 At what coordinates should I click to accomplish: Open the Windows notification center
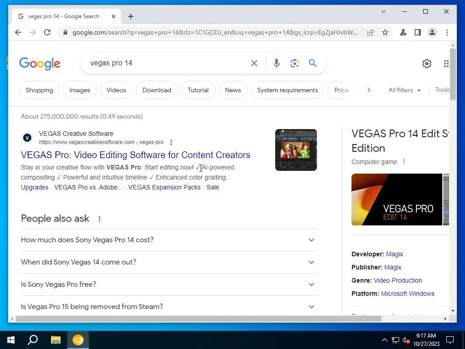pos(450,340)
